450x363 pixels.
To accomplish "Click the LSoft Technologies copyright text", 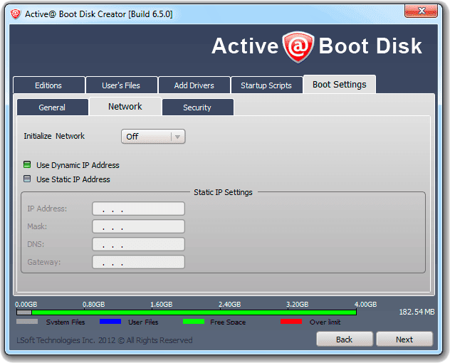I will point(105,340).
